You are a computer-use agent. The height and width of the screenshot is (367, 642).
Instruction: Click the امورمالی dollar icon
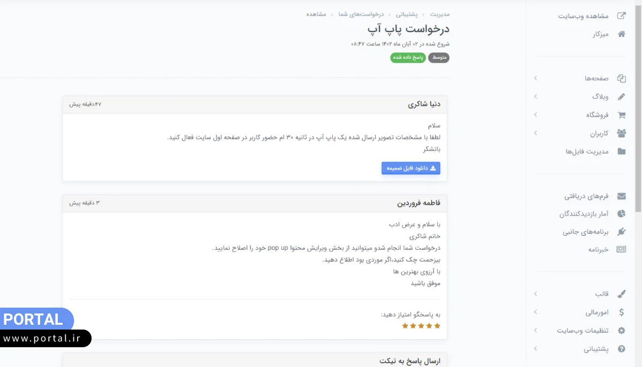(621, 312)
